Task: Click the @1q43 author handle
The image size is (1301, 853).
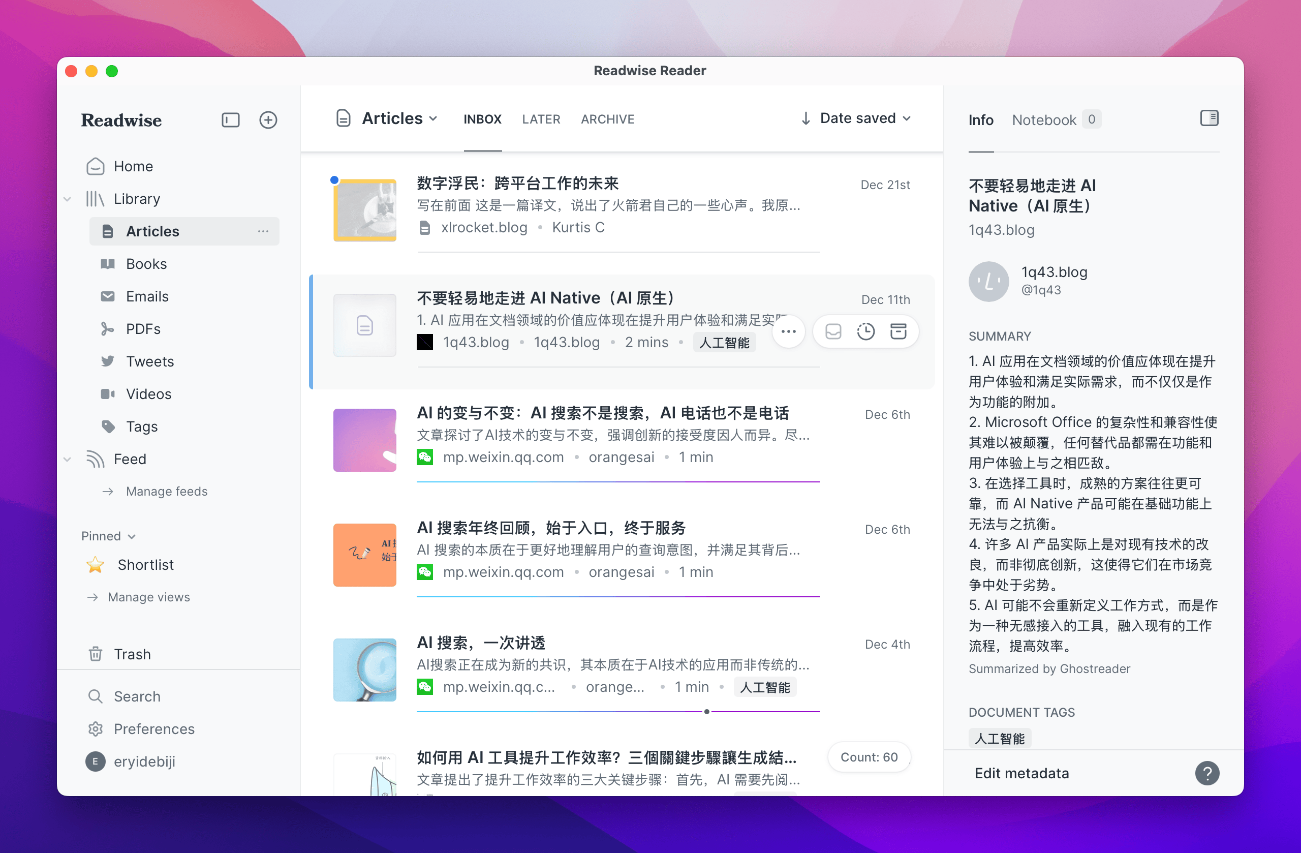Action: (1041, 290)
